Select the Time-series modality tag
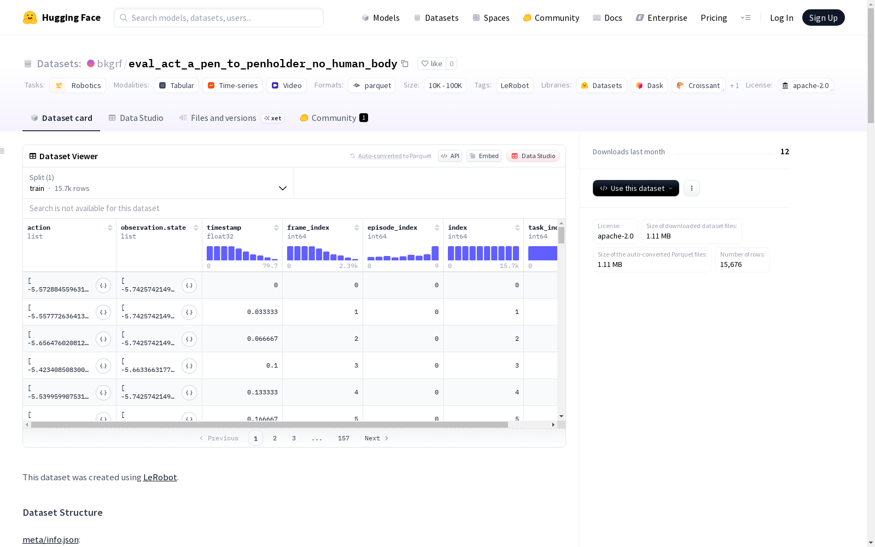The height and width of the screenshot is (547, 875). pyautogui.click(x=232, y=85)
